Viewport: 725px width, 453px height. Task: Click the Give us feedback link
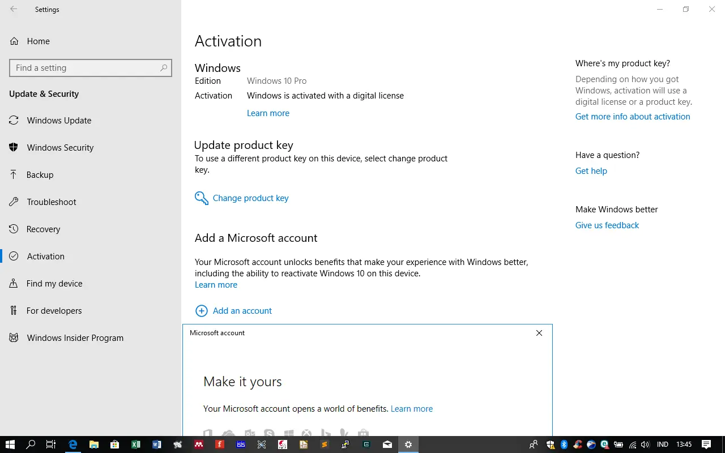pos(607,225)
